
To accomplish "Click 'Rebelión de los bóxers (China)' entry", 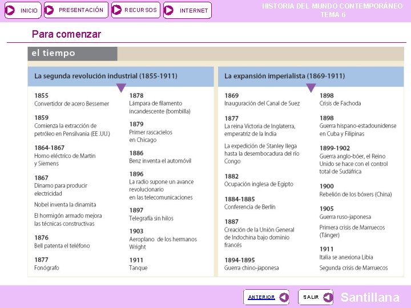I will pos(356,194).
